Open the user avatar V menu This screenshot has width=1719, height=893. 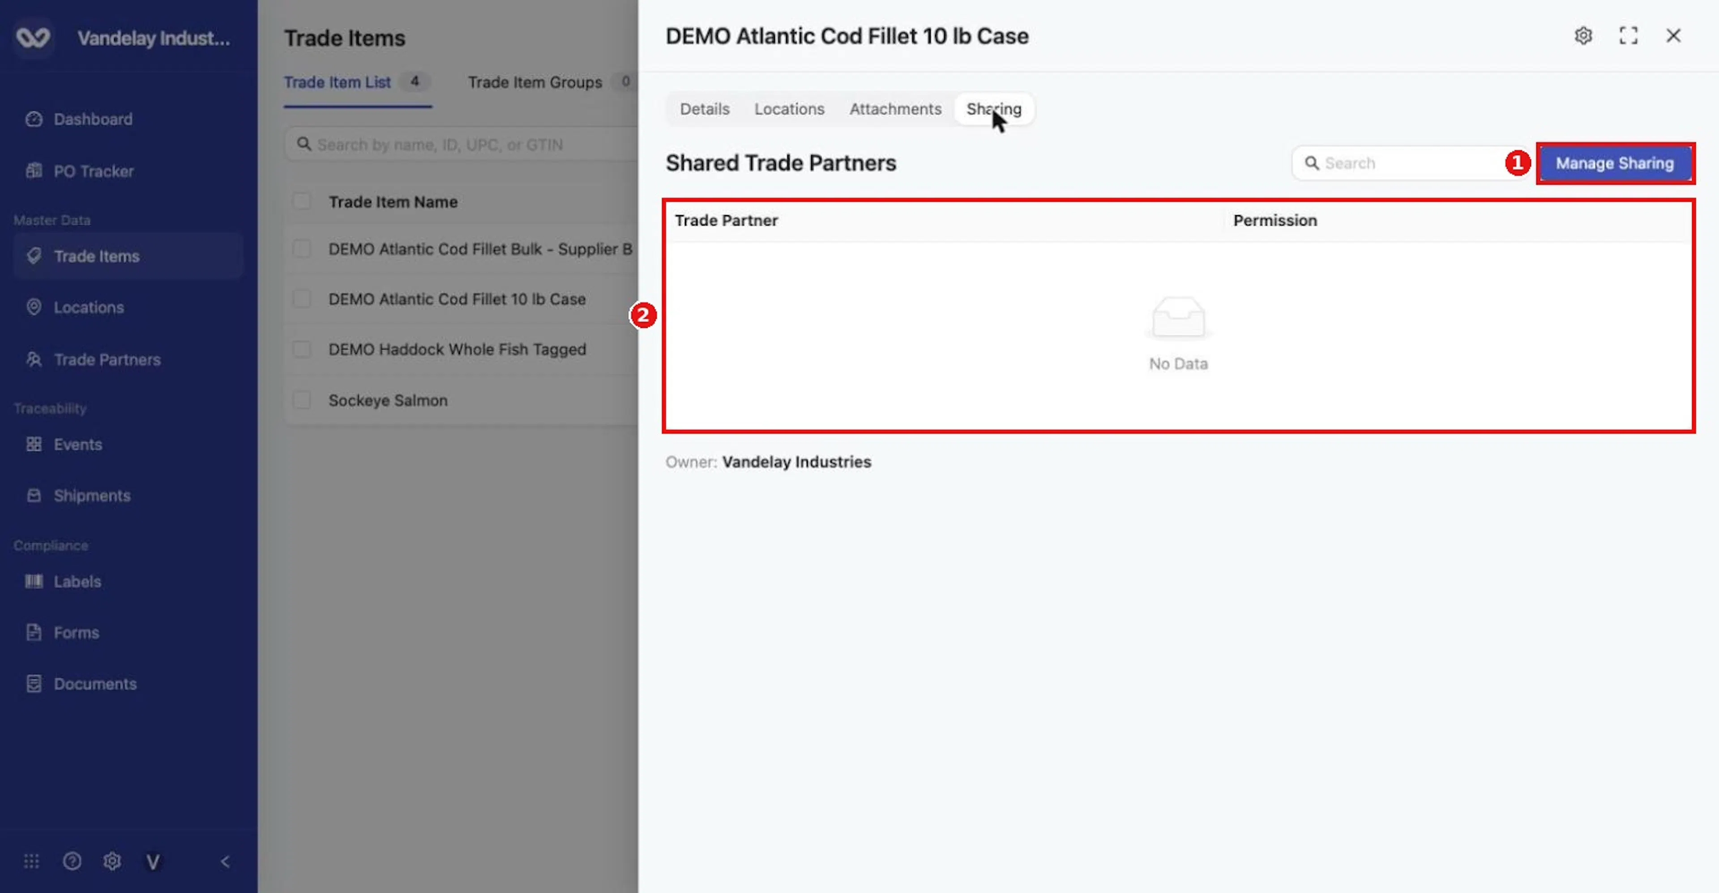pyautogui.click(x=153, y=862)
